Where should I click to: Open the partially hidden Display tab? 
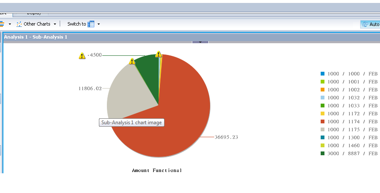[34, 13]
